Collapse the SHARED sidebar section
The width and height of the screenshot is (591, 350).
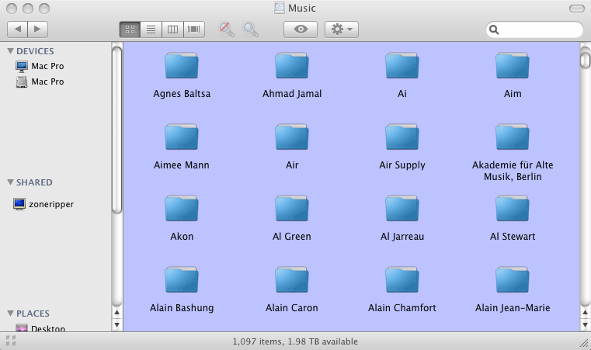click(x=11, y=182)
